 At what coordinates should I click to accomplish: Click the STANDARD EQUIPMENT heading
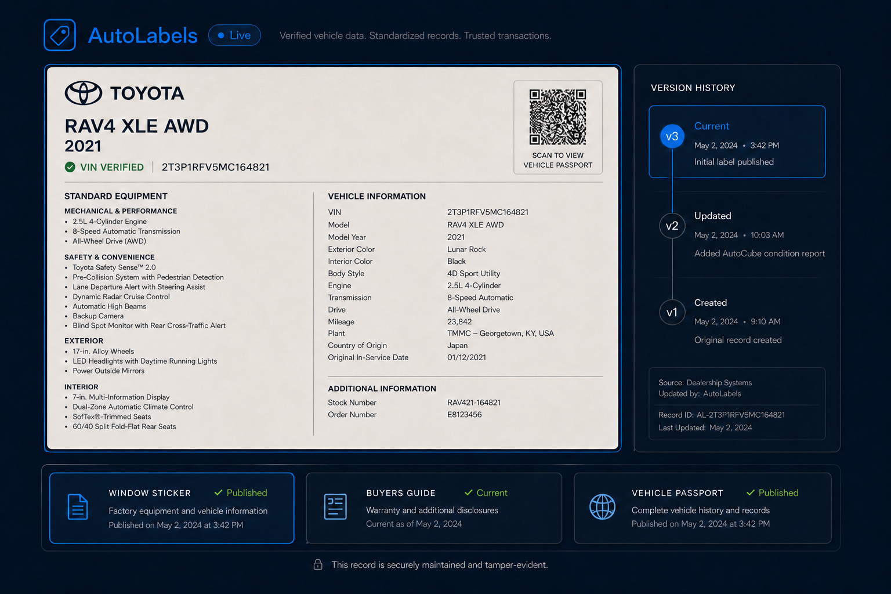click(x=116, y=196)
